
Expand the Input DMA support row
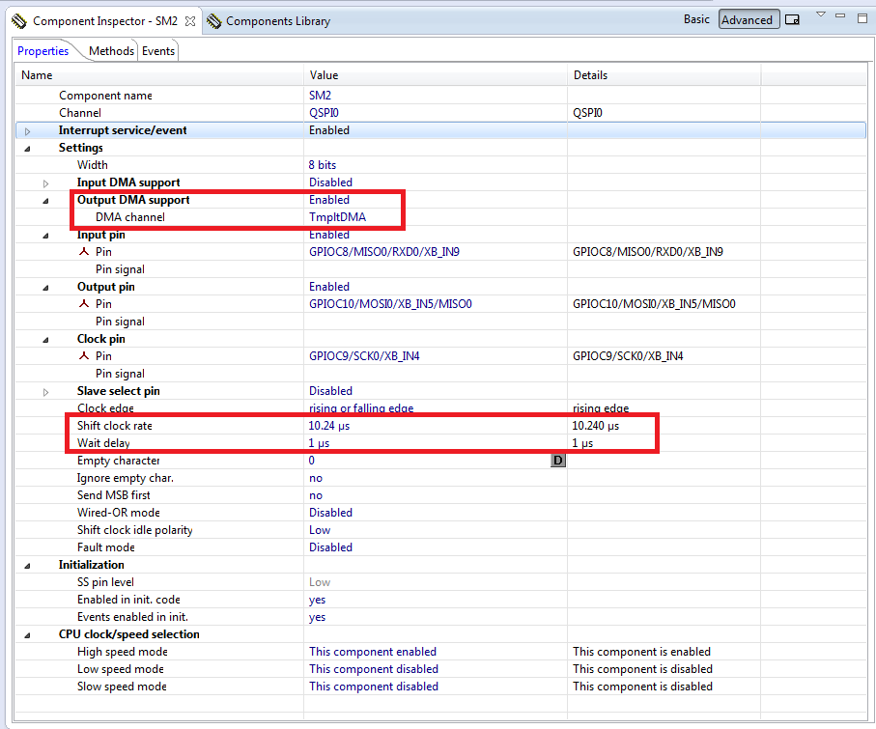point(45,182)
